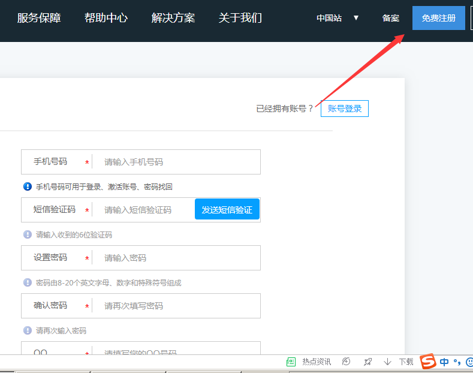Click the browser accelerator icon in status bar
This screenshot has height=373, width=473.
pos(346,362)
